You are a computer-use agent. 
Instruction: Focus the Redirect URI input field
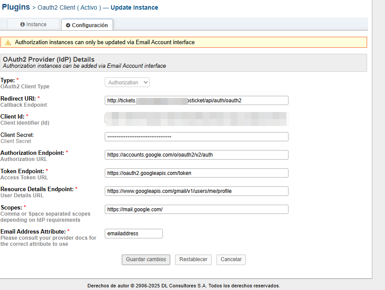196,101
